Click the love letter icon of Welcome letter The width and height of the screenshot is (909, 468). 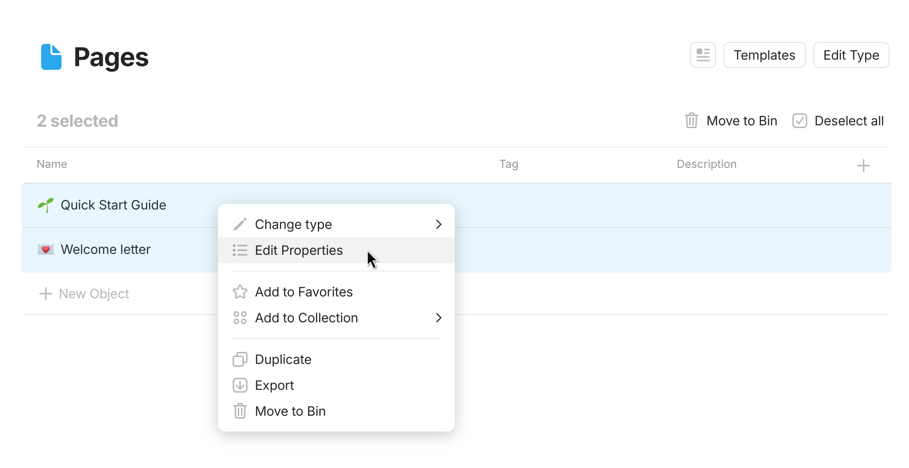coord(45,250)
